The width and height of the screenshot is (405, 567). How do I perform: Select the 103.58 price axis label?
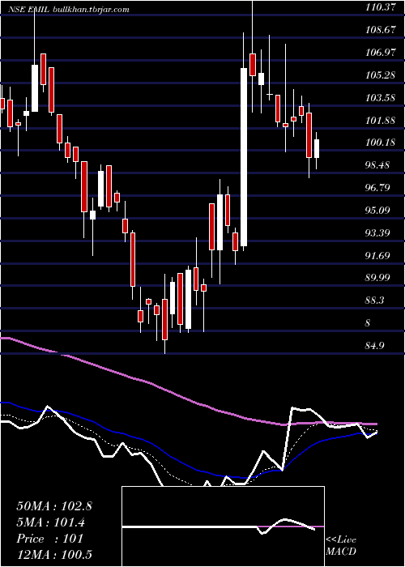pos(380,98)
